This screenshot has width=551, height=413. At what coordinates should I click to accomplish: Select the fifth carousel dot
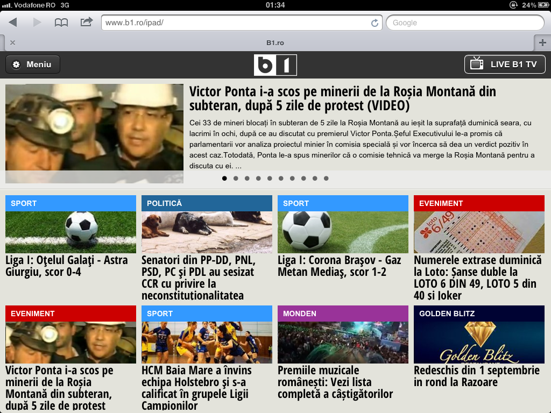point(270,179)
